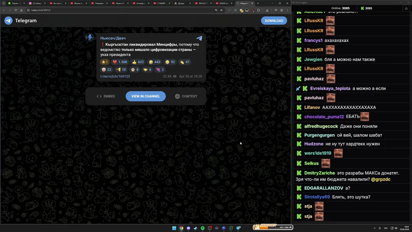Click the @grpzdc mention in chat

[381, 179]
